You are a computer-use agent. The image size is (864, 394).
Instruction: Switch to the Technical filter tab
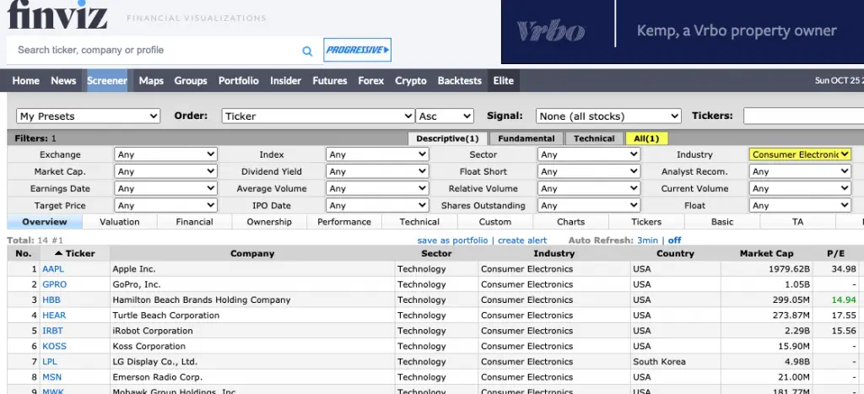[594, 138]
